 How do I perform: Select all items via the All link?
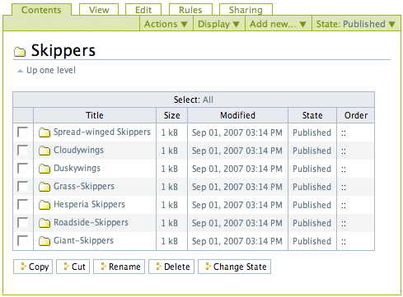(x=208, y=100)
